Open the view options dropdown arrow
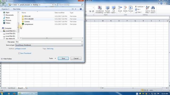 tap(75, 9)
